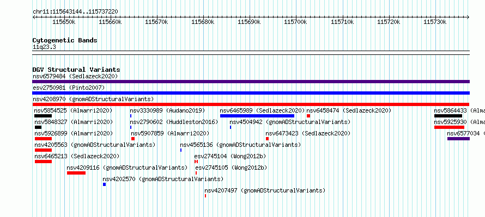The width and height of the screenshot is (485, 217).
Task: Click the esv2750981 (Pinto2007) label
Action: [x=69, y=88]
